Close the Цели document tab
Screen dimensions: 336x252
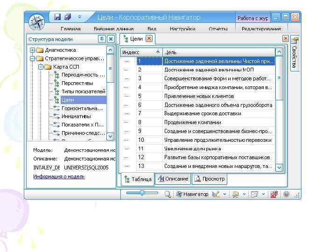(149, 39)
